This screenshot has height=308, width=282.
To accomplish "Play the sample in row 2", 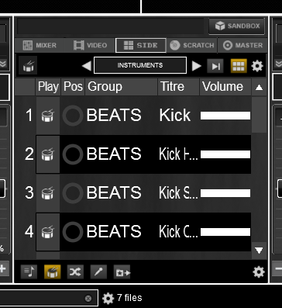I will (48, 154).
